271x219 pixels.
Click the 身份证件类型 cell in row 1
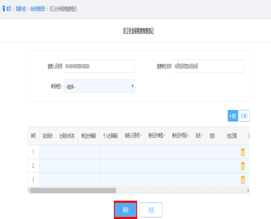click(x=156, y=152)
